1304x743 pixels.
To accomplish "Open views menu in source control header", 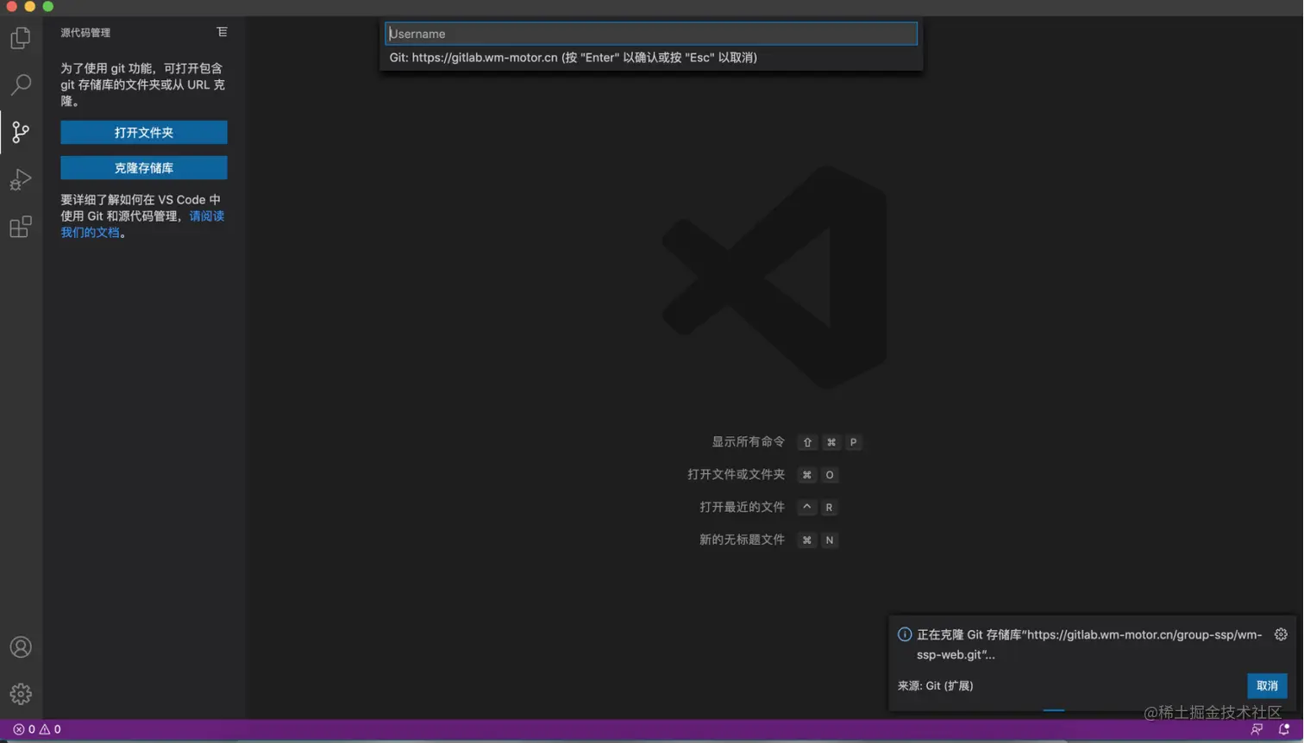I will pos(222,32).
